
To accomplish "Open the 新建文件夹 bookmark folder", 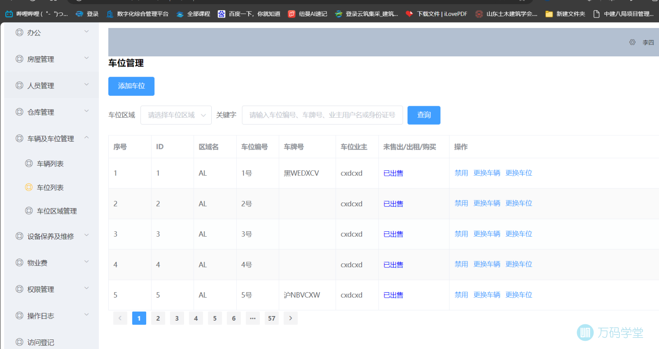I will coord(565,14).
